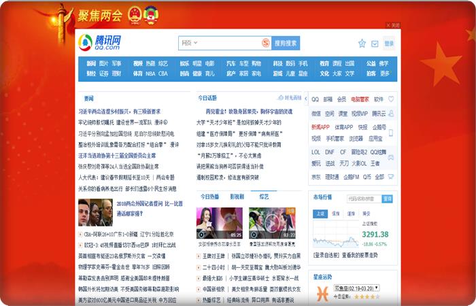
Task: Close the banner ad with 关闭
Action: tap(393, 25)
